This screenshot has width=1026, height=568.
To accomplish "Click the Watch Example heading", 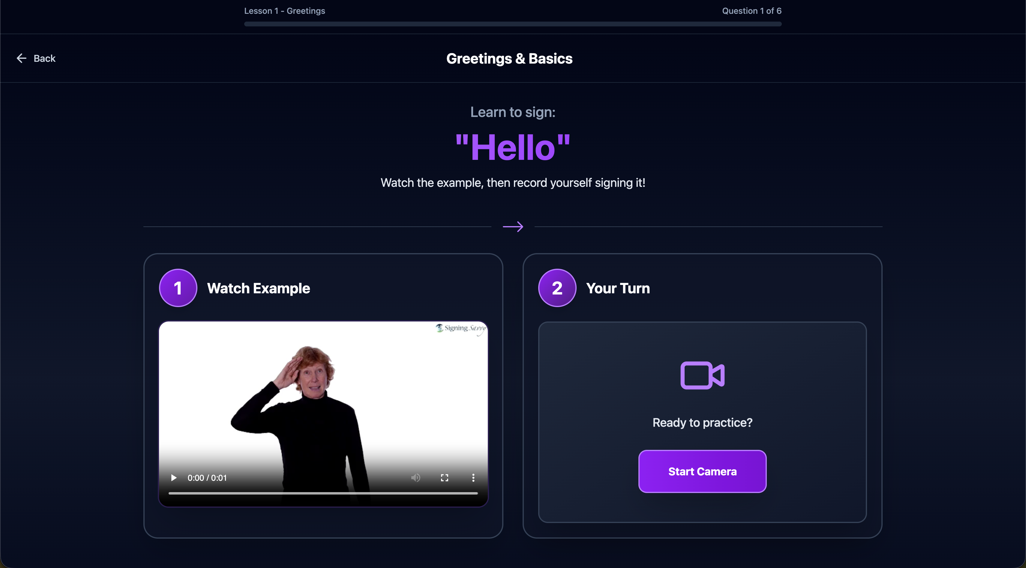I will (x=259, y=288).
